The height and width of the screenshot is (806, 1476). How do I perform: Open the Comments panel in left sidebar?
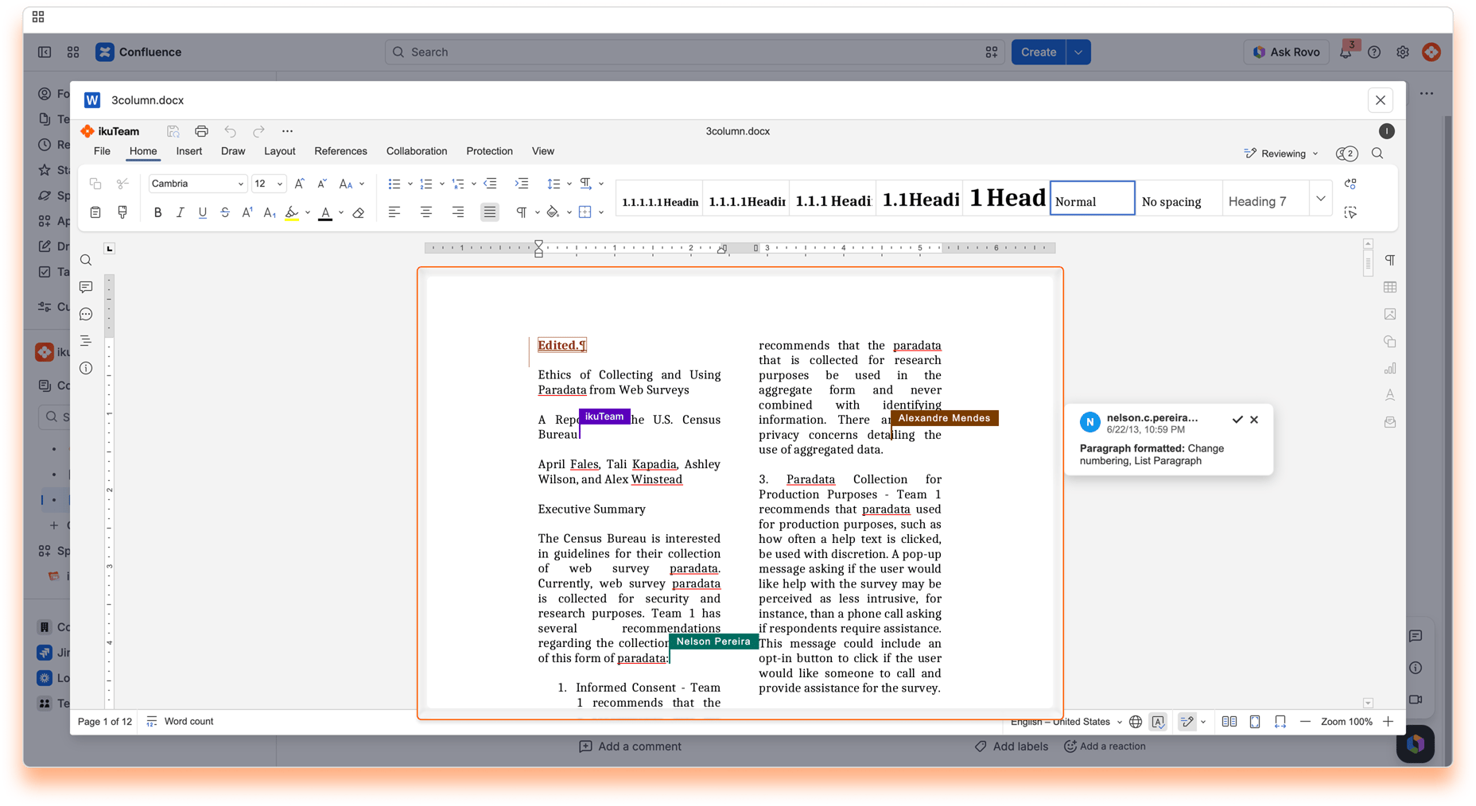[86, 287]
